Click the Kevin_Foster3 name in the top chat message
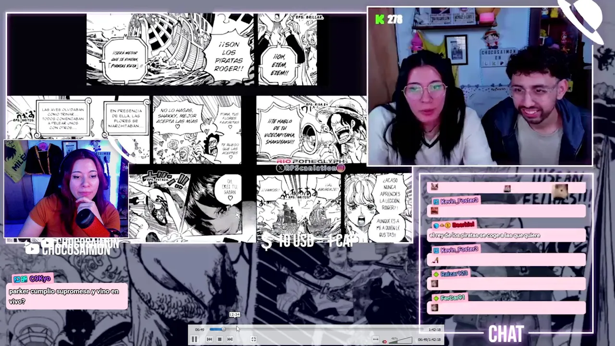 pos(459,201)
